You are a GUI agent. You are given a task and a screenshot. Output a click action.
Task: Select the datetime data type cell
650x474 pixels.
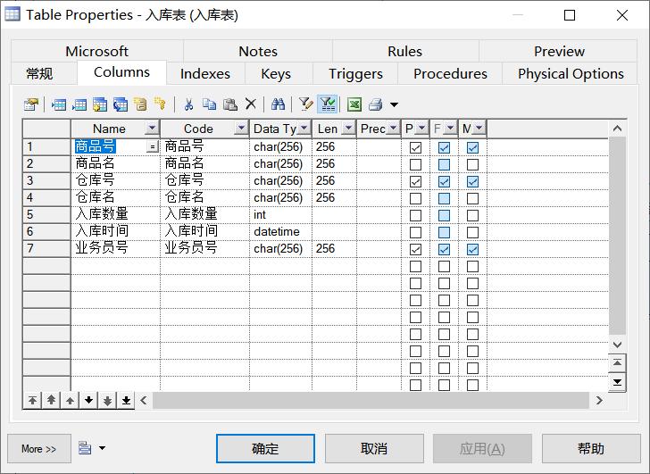click(280, 231)
